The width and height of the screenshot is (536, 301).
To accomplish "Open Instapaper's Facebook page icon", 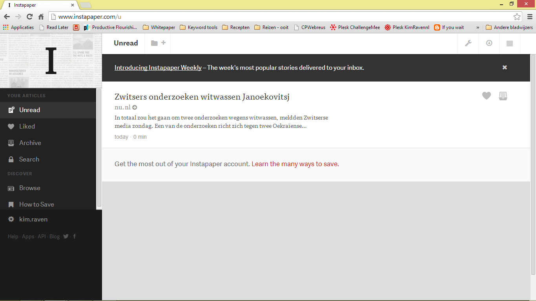I will tap(75, 236).
